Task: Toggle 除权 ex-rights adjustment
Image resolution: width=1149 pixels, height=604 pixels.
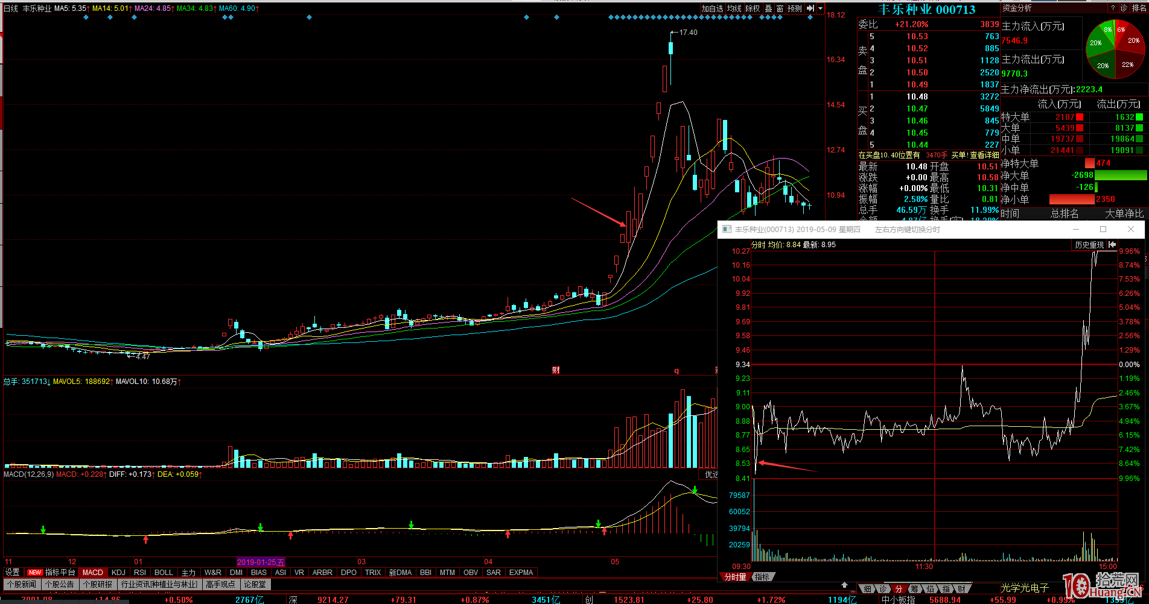Action: point(753,8)
